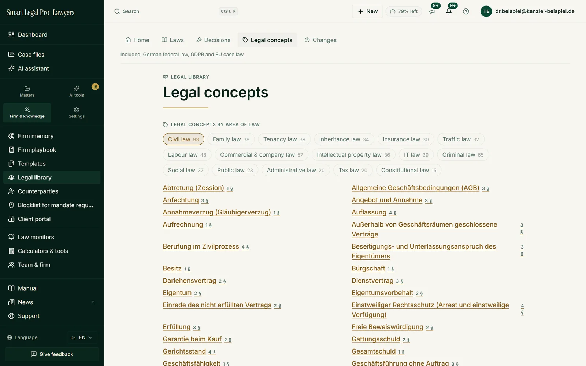This screenshot has height=366, width=586.
Task: Open the EN language dropdown
Action: (x=82, y=337)
